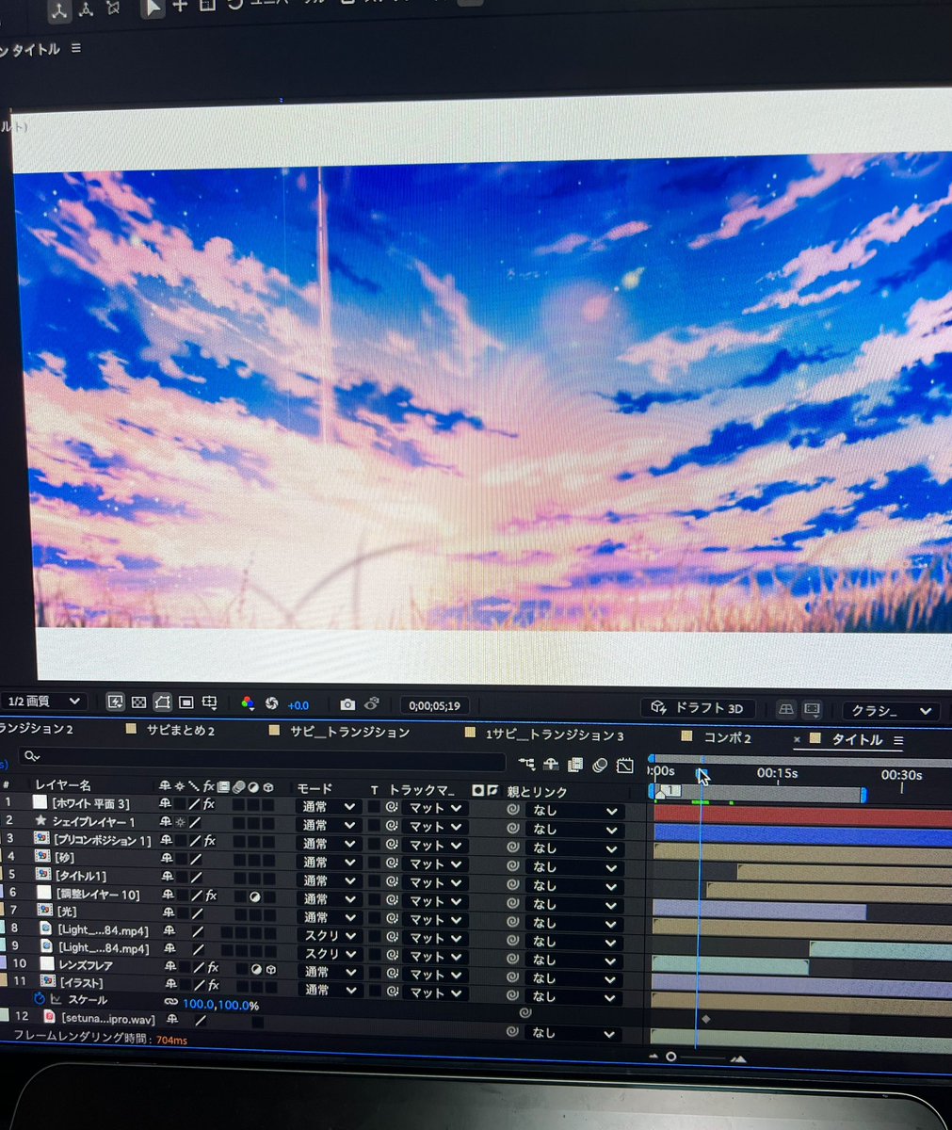Viewport: 952px width, 1130px height.
Task: Click the スケール constrain proportions link icon
Action: [170, 1003]
